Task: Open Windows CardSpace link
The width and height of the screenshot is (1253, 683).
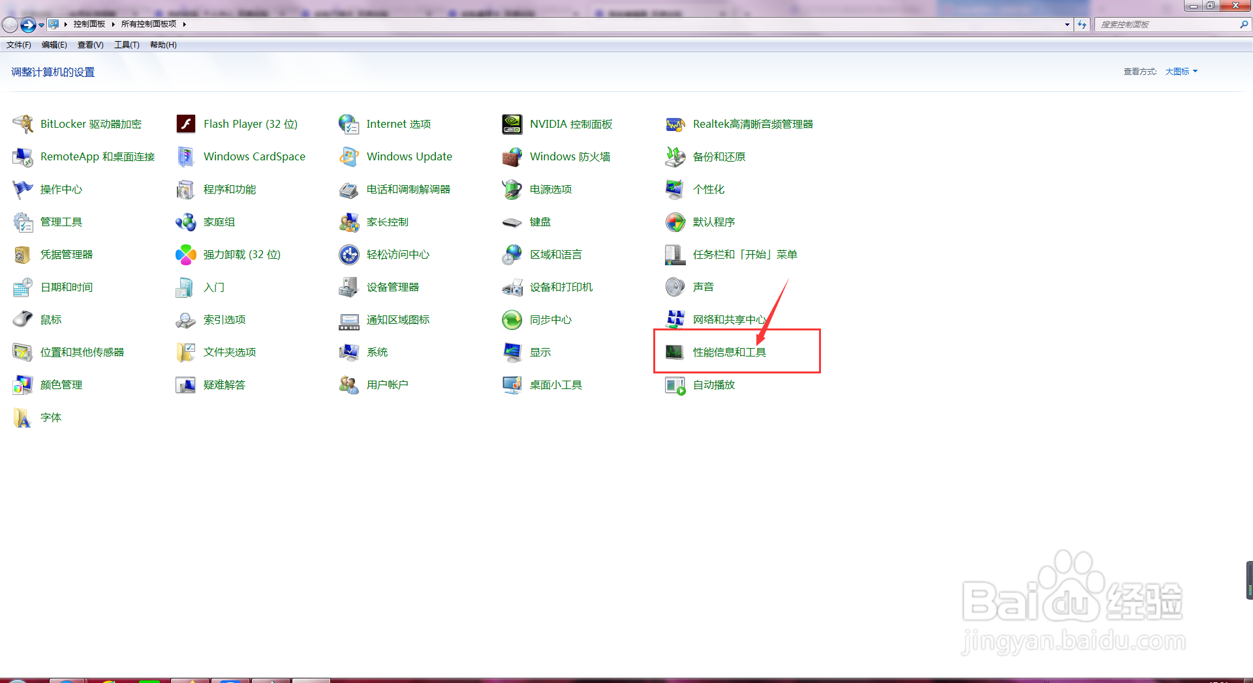Action: [255, 156]
